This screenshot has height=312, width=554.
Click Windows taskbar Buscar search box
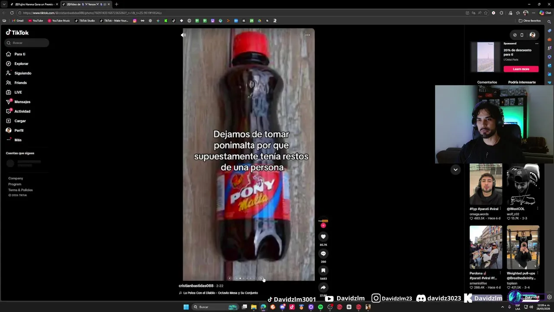pos(215,307)
